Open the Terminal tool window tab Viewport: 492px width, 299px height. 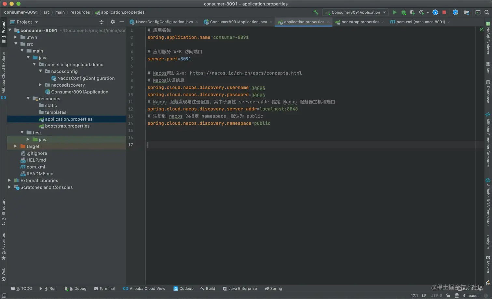tap(104, 288)
